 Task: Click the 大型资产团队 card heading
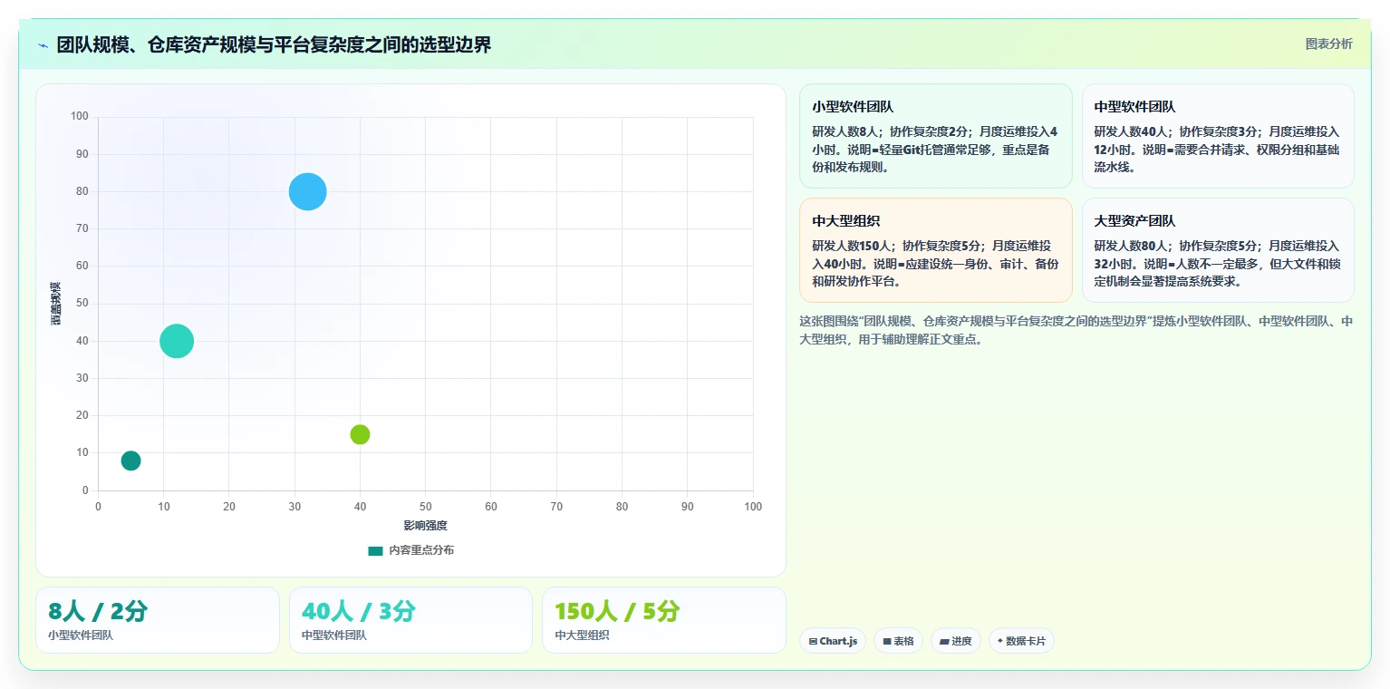pos(1134,221)
